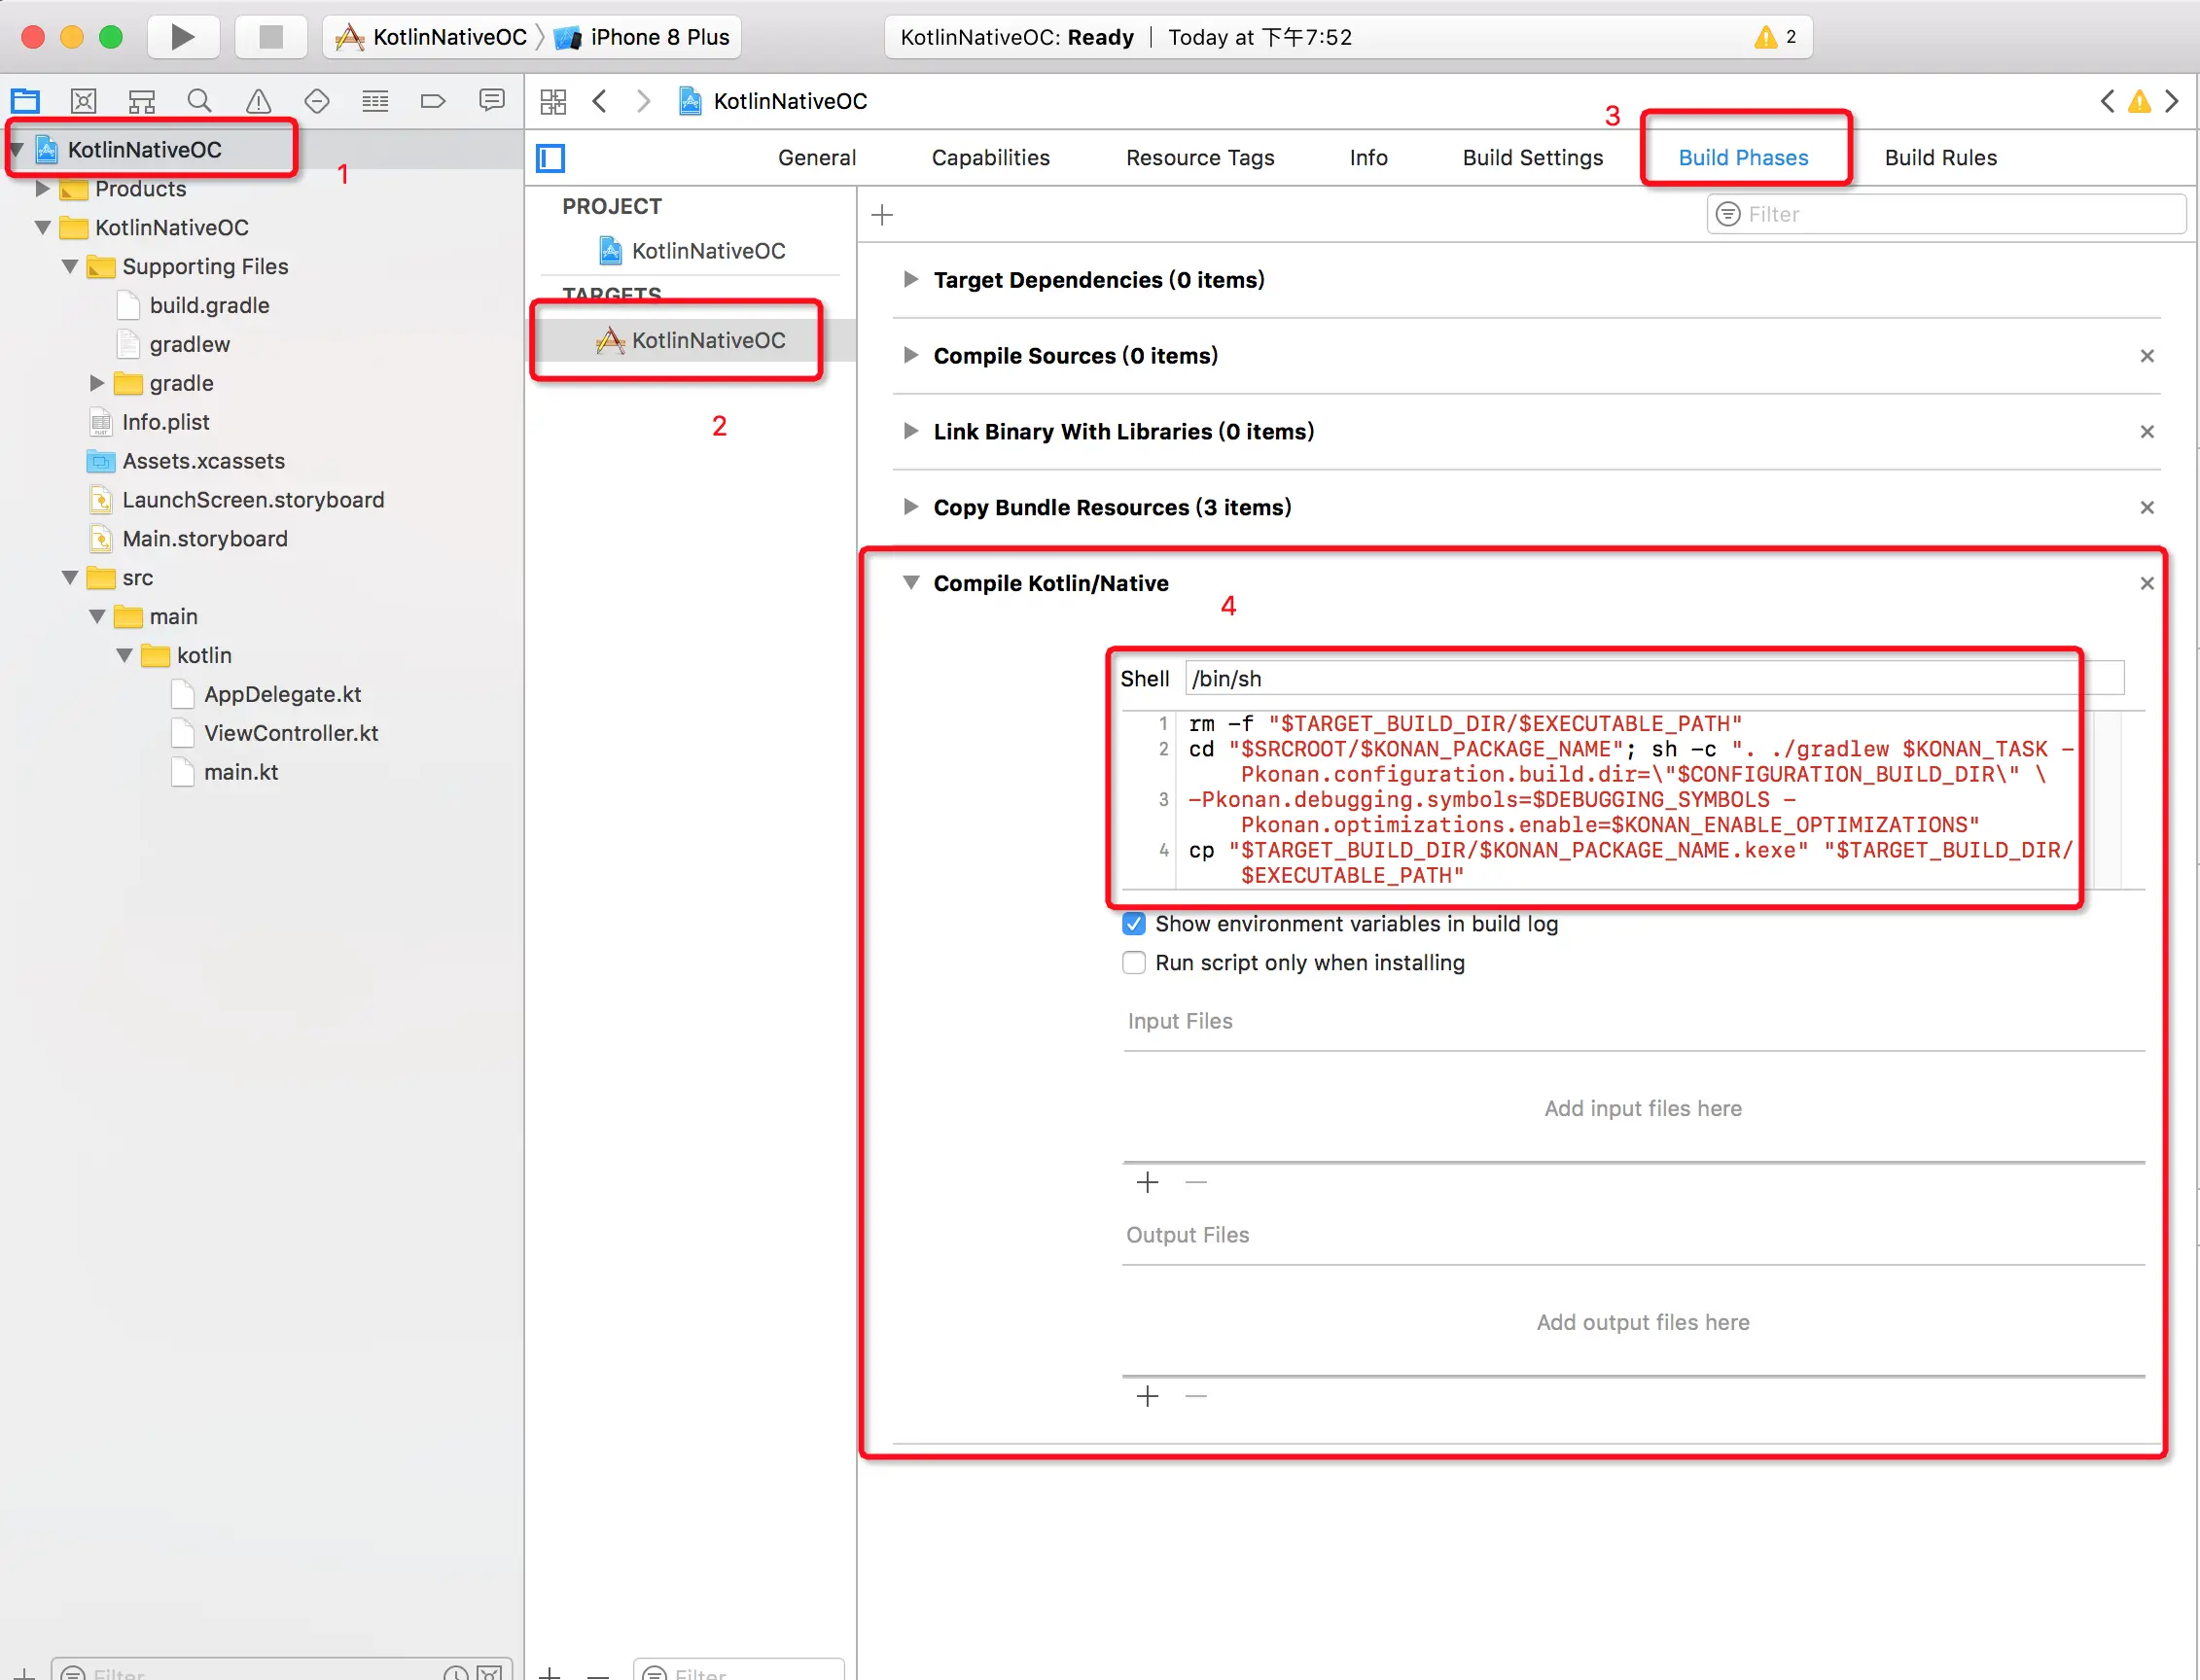Click the yellow warning indicator in status bar

click(1766, 37)
